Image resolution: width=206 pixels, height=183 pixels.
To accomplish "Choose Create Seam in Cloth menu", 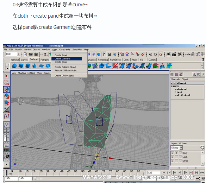I will click(61, 62).
